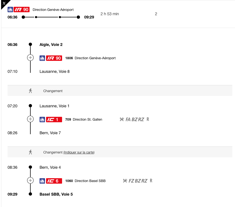Screen dimensions: 235x207
Task: Click the red IC 1 line badge
Action: 54,120
